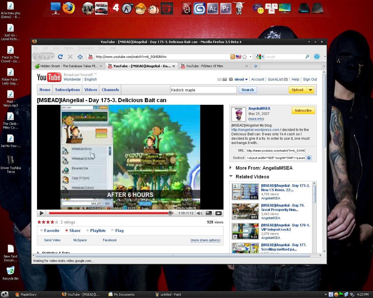Launch Firefox from the top dock
This screenshot has height=298, width=373.
tap(68, 8)
